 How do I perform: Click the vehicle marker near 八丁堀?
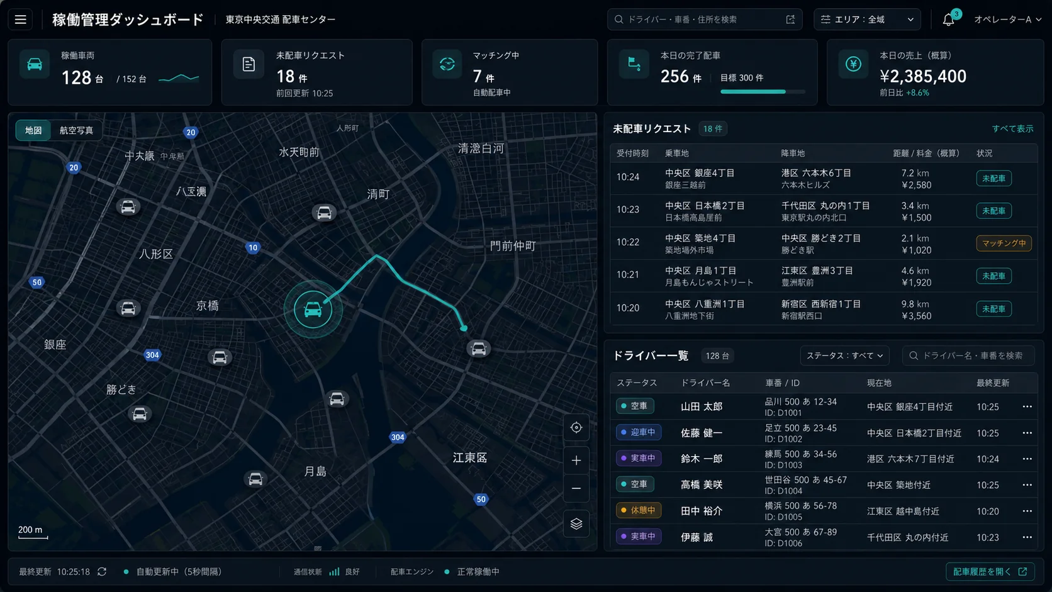coord(128,207)
